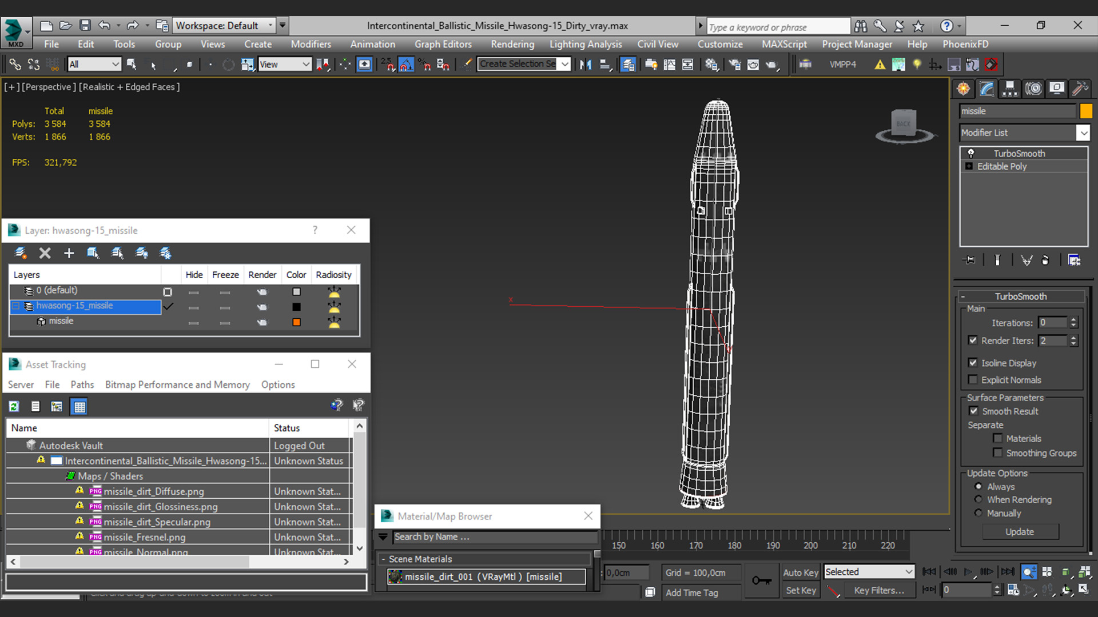Click the Save File icon
The image size is (1098, 617).
click(85, 26)
